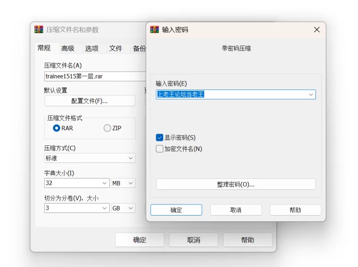This screenshot has width=358, height=267.
Task: Open the 文件 tab
Action: (x=116, y=48)
